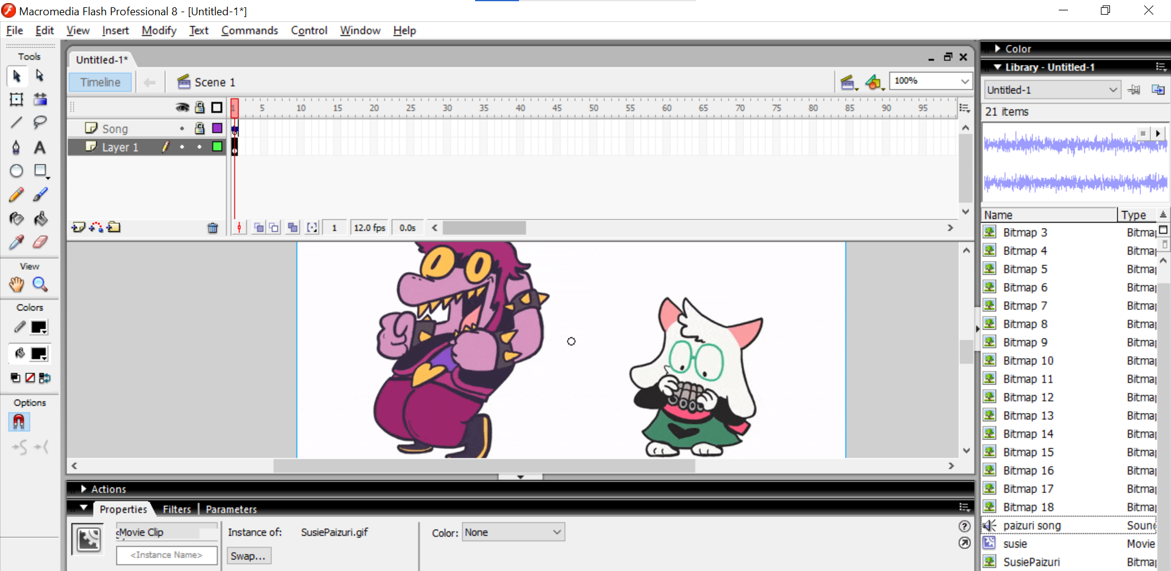Select the Hand tool
This screenshot has height=571, width=1171.
click(16, 284)
